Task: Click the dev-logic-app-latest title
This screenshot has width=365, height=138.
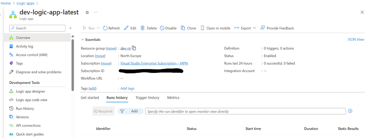Action: (x=49, y=12)
